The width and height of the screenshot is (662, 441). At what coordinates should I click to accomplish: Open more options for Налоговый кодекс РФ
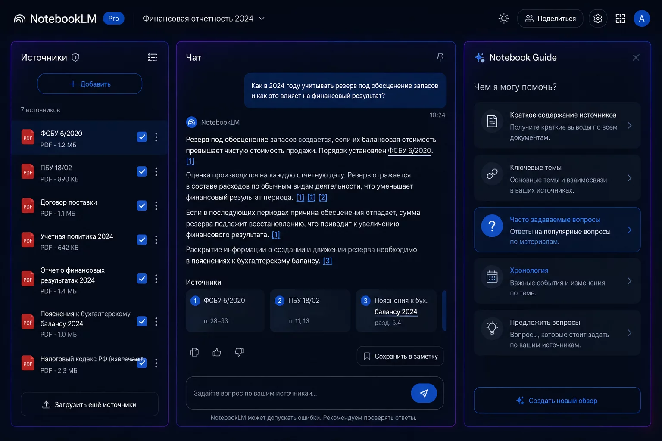(156, 363)
